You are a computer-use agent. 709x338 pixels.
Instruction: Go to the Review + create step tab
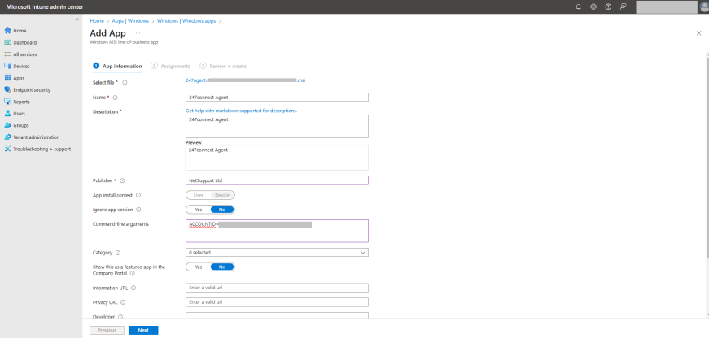point(223,66)
